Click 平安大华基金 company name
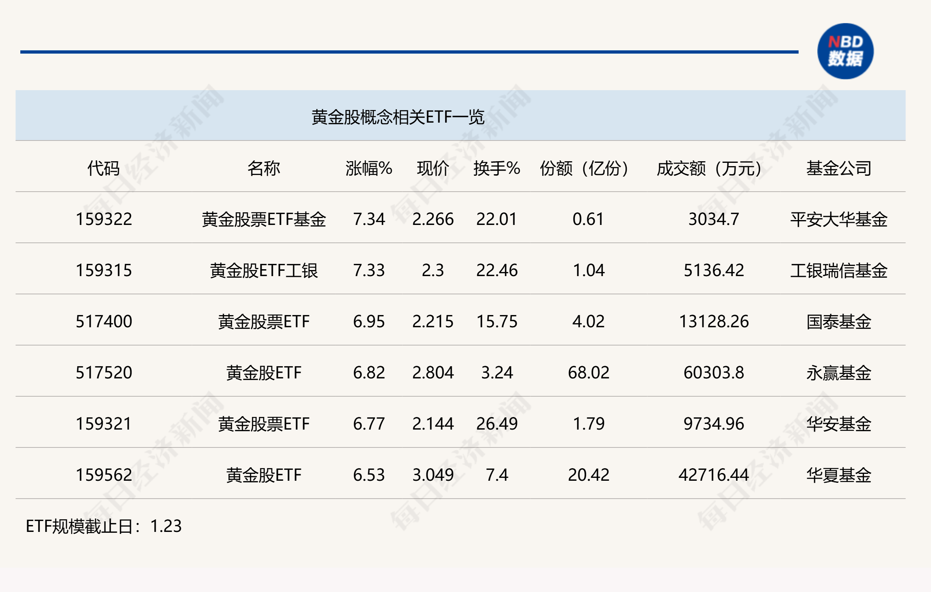Screen dimensions: 931x592 pyautogui.click(x=838, y=219)
